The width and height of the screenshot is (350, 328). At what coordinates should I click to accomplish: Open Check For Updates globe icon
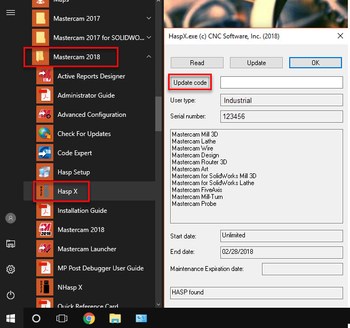pos(45,134)
